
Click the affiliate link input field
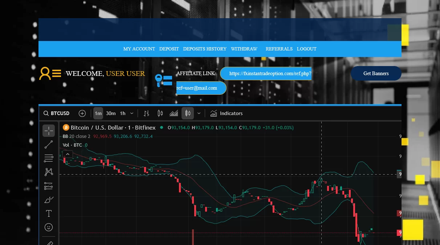(267, 73)
